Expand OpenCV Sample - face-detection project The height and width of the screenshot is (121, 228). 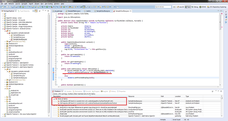(x=3, y=24)
